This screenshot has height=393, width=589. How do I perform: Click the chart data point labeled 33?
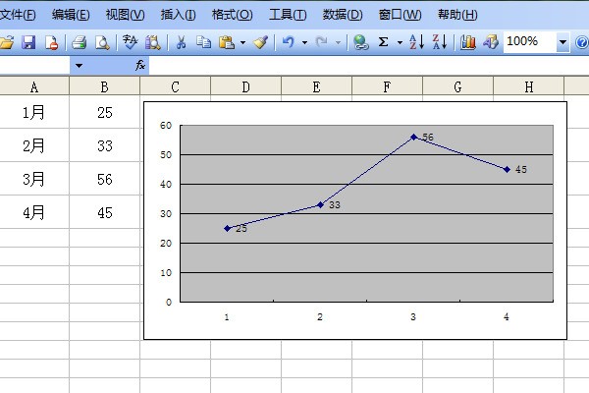point(320,204)
